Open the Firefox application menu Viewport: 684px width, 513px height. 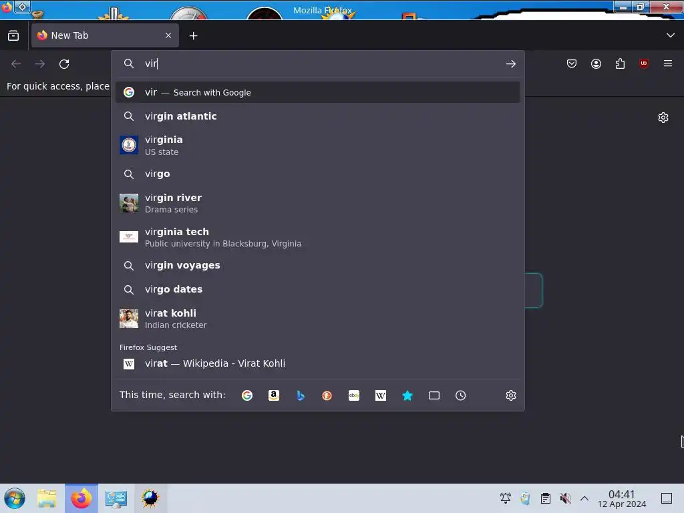tap(668, 63)
